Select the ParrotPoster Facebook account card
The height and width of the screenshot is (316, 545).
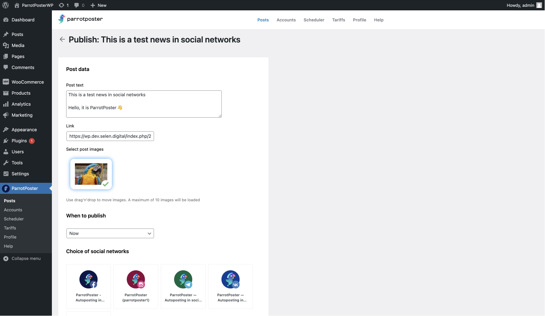(89, 287)
